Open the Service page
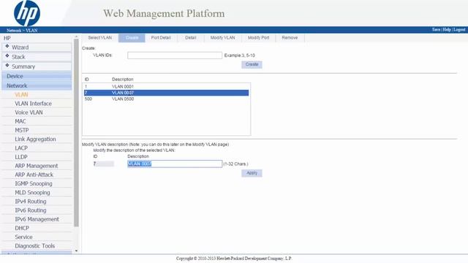Image resolution: width=468 pixels, height=263 pixels. [23, 237]
